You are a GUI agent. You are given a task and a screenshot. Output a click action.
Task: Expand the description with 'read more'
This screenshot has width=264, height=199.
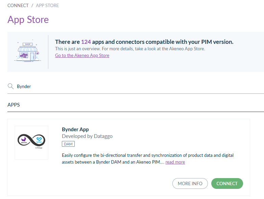pos(175,162)
